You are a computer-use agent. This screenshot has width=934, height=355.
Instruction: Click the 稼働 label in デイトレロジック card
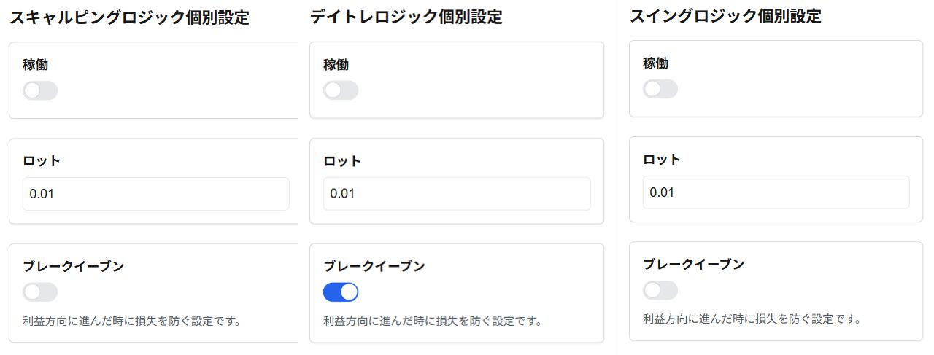[336, 64]
